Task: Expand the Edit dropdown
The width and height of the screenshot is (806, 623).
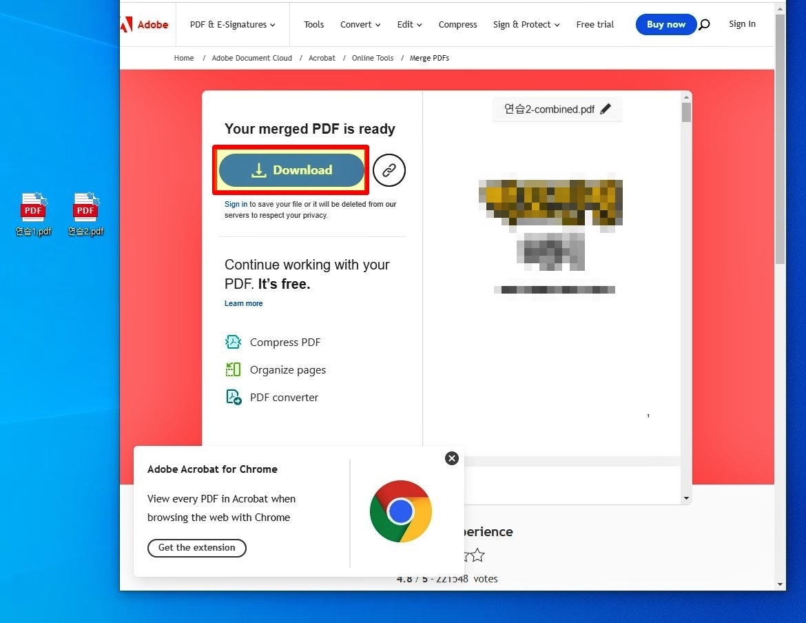Action: coord(409,24)
